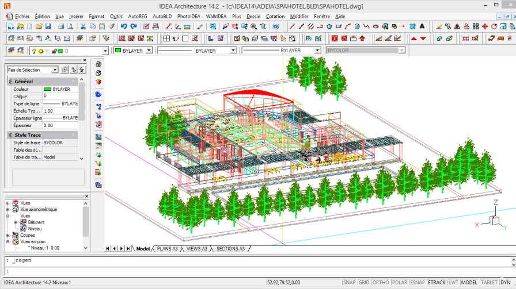This screenshot has height=289, width=516.
Task: Toggle DYN dynamic input
Action: coord(506,283)
